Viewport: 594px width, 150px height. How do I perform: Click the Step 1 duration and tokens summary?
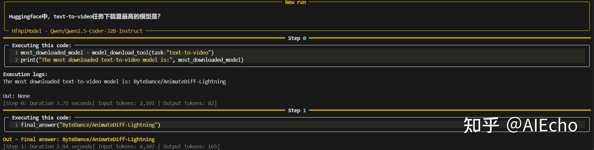111,146
